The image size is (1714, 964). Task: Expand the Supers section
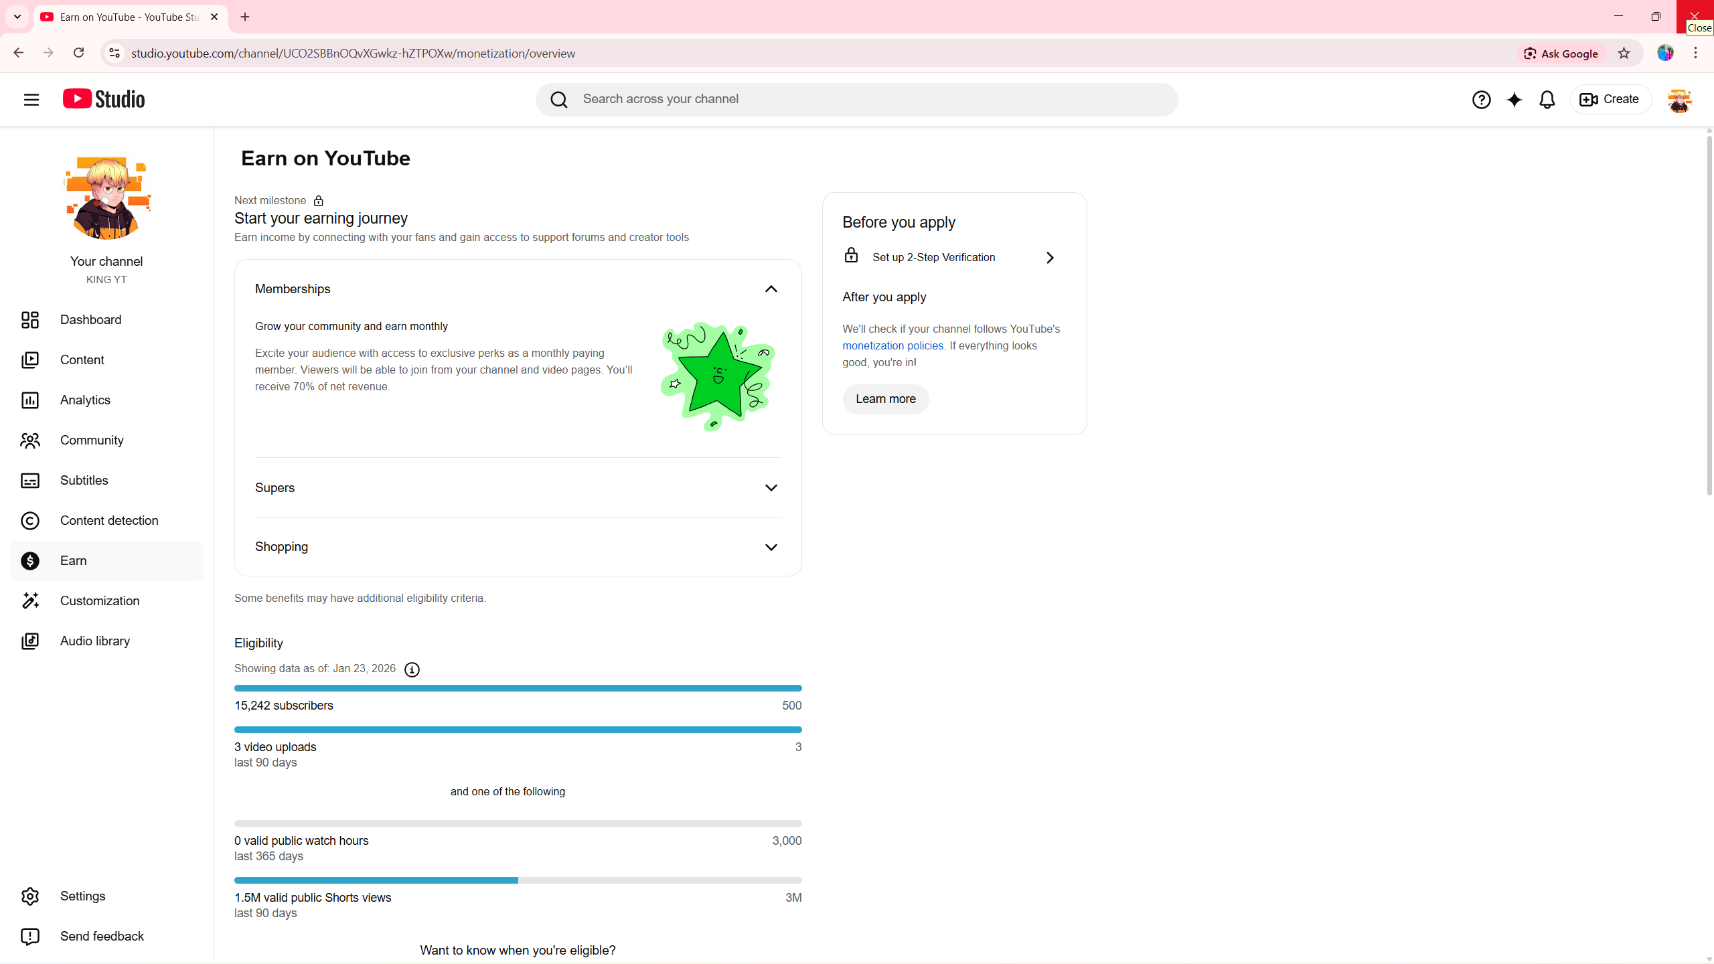(771, 488)
